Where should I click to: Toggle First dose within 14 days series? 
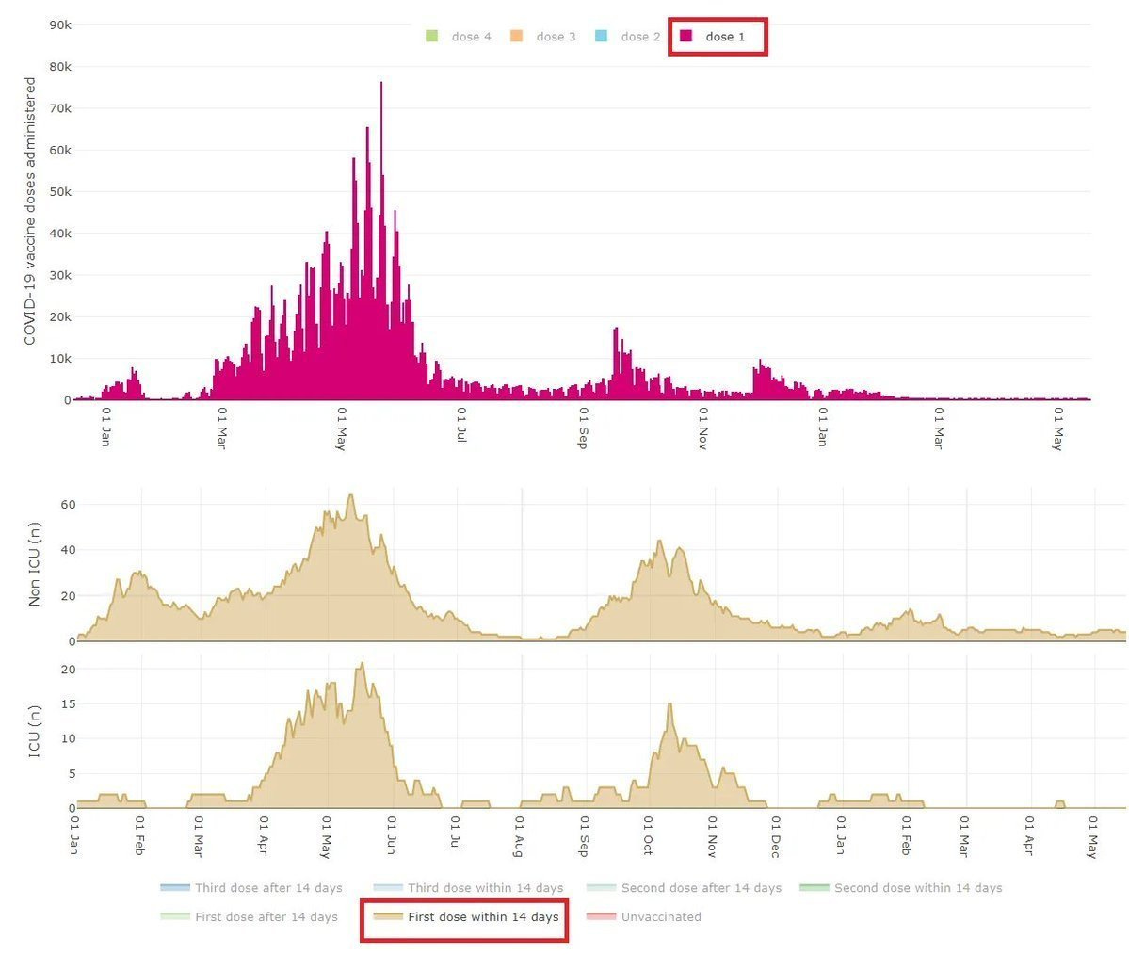coord(466,916)
